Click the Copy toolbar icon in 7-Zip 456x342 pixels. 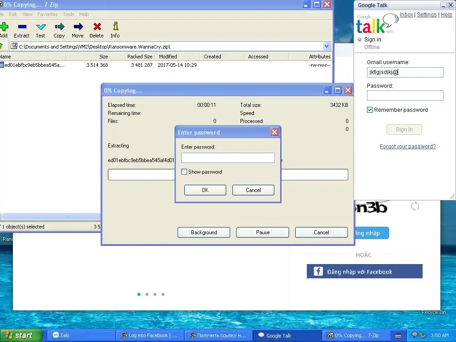tap(59, 27)
